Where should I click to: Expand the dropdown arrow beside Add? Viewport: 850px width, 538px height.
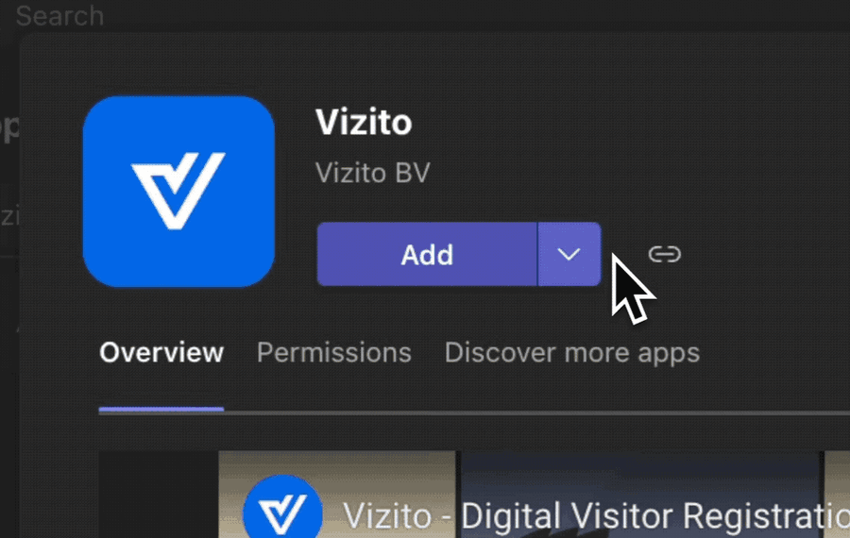click(569, 254)
